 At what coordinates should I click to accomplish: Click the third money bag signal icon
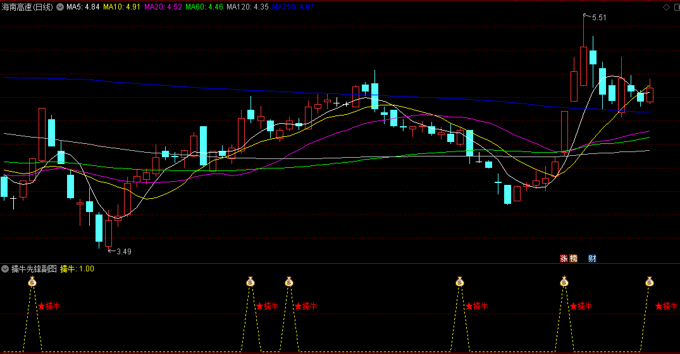point(289,281)
